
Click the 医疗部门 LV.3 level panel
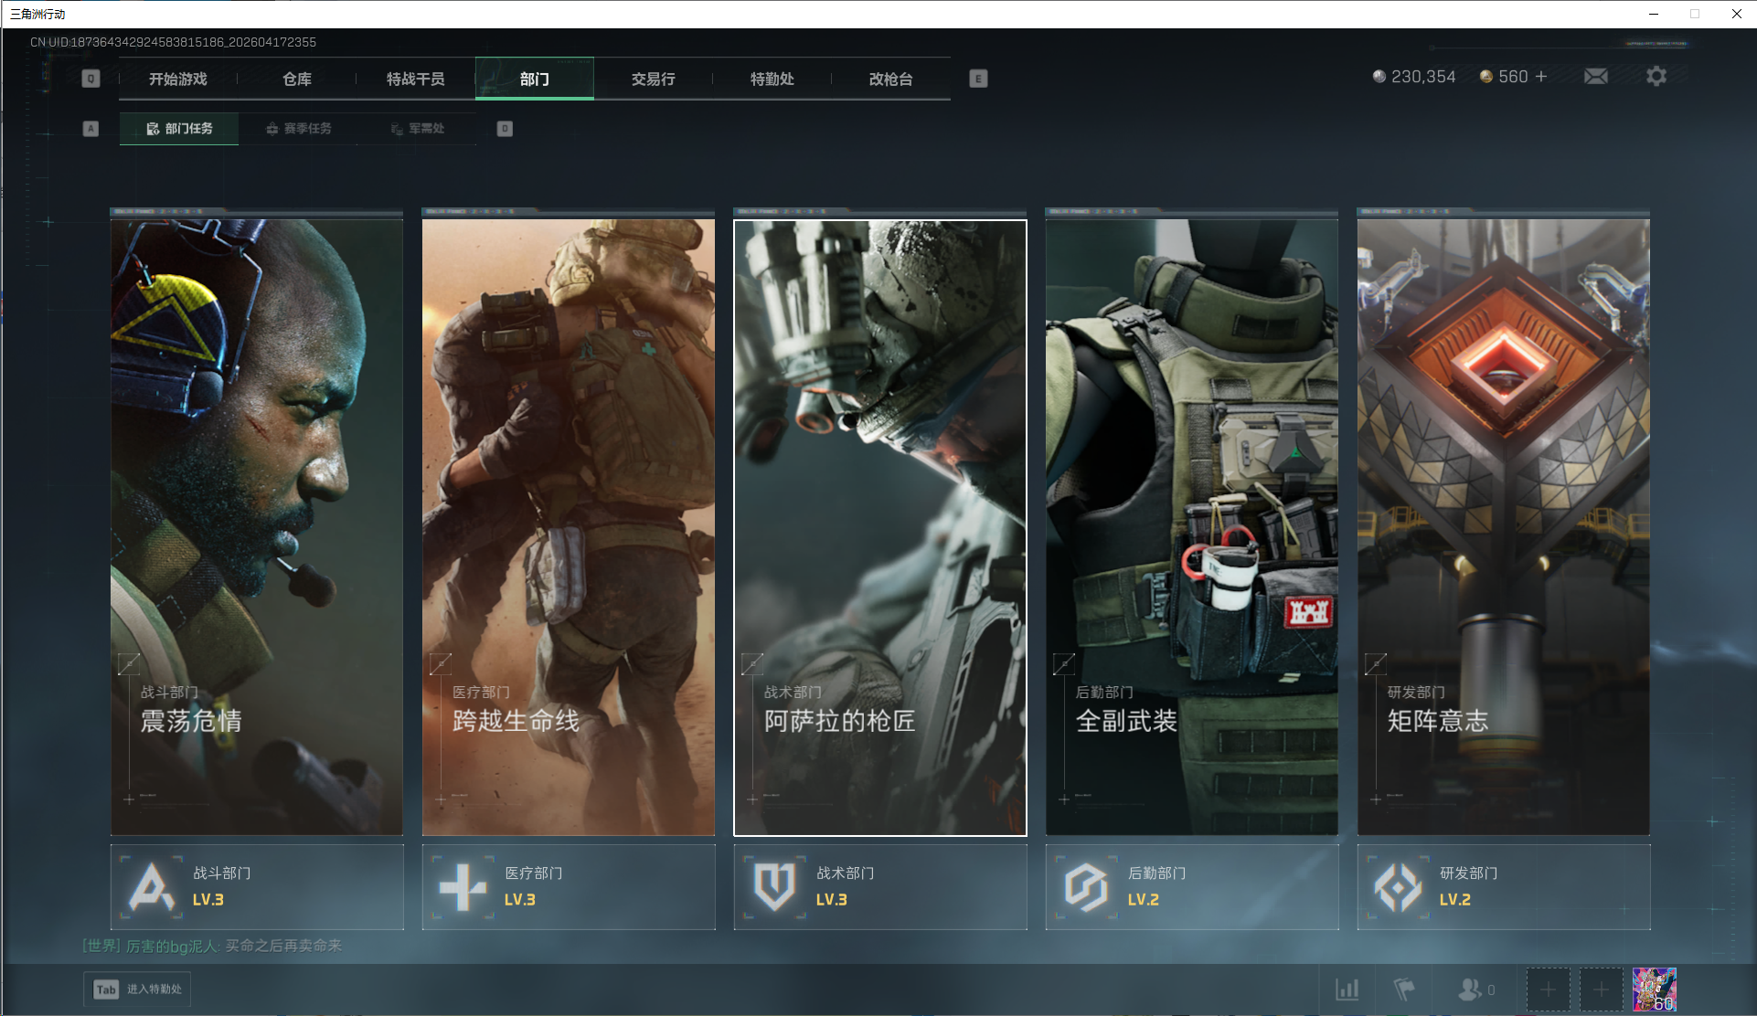coord(568,886)
